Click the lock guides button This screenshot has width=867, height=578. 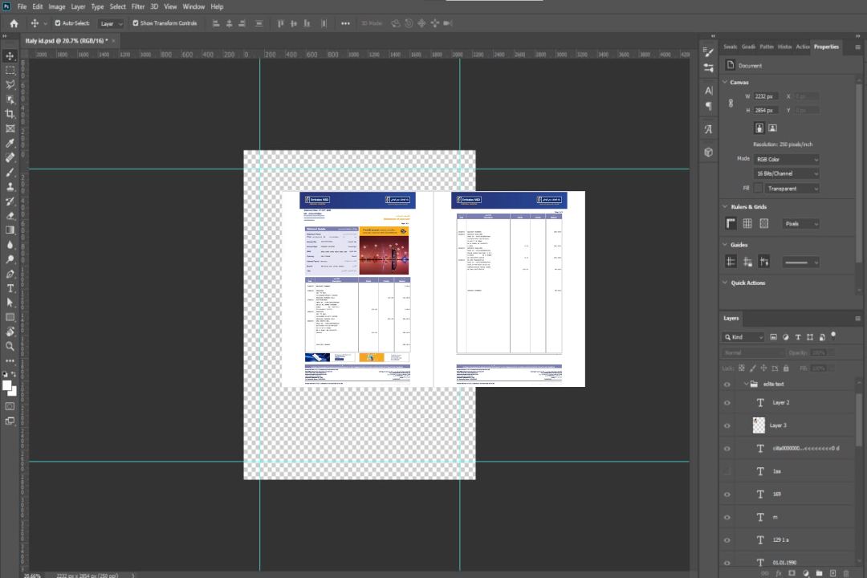tap(747, 263)
